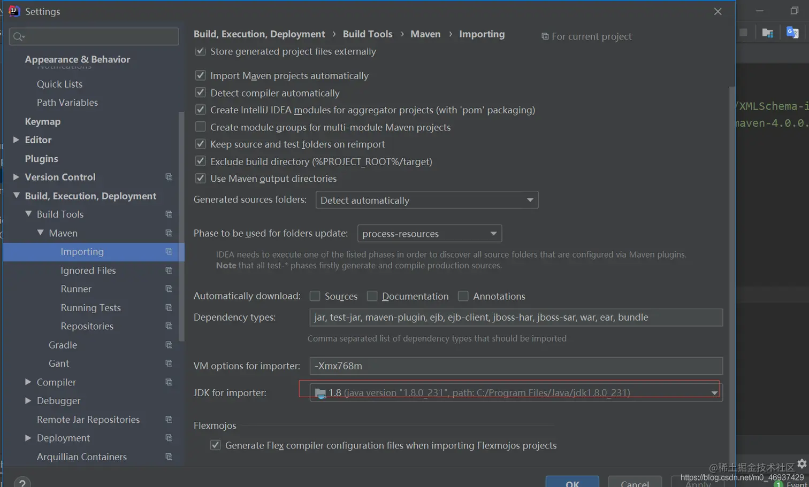809x487 pixels.
Task: Click Maven in the breadcrumb path
Action: [x=425, y=34]
